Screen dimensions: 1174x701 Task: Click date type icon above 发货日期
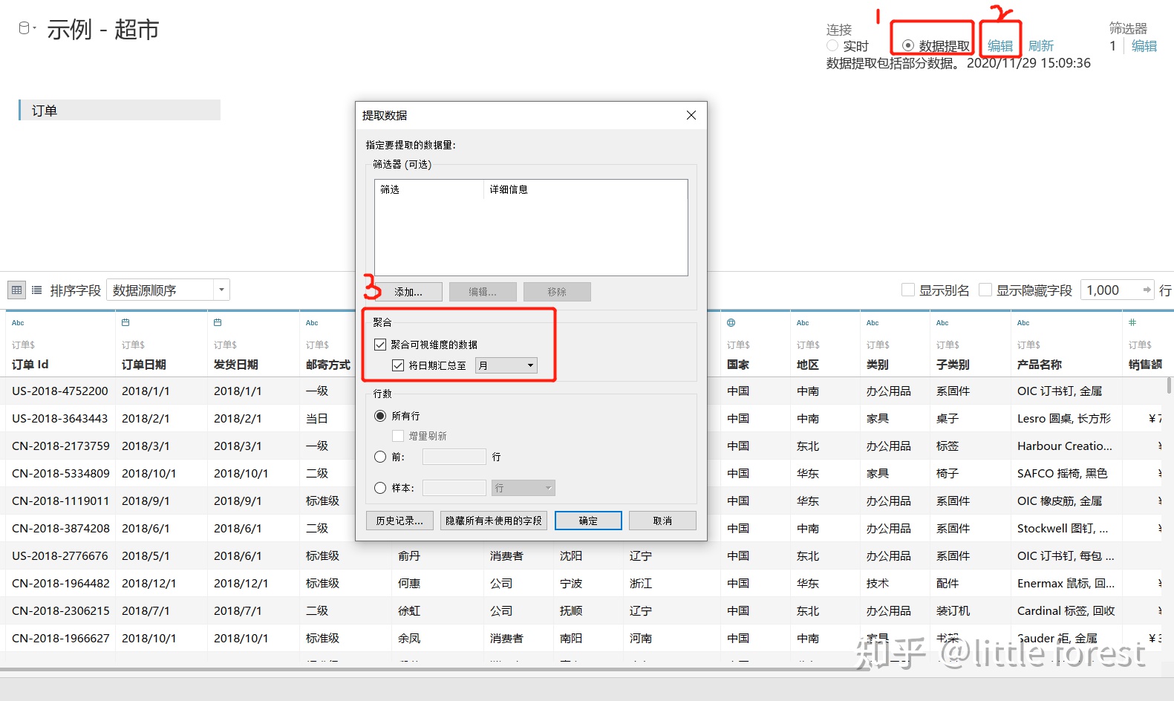click(x=218, y=322)
